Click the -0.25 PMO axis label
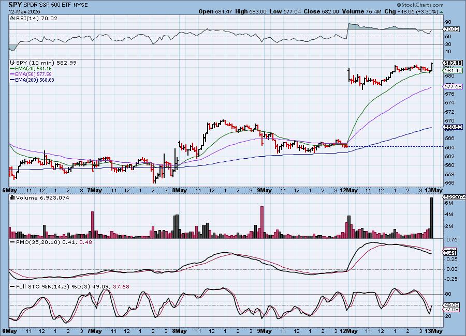The height and width of the screenshot is (336, 466). point(451,279)
